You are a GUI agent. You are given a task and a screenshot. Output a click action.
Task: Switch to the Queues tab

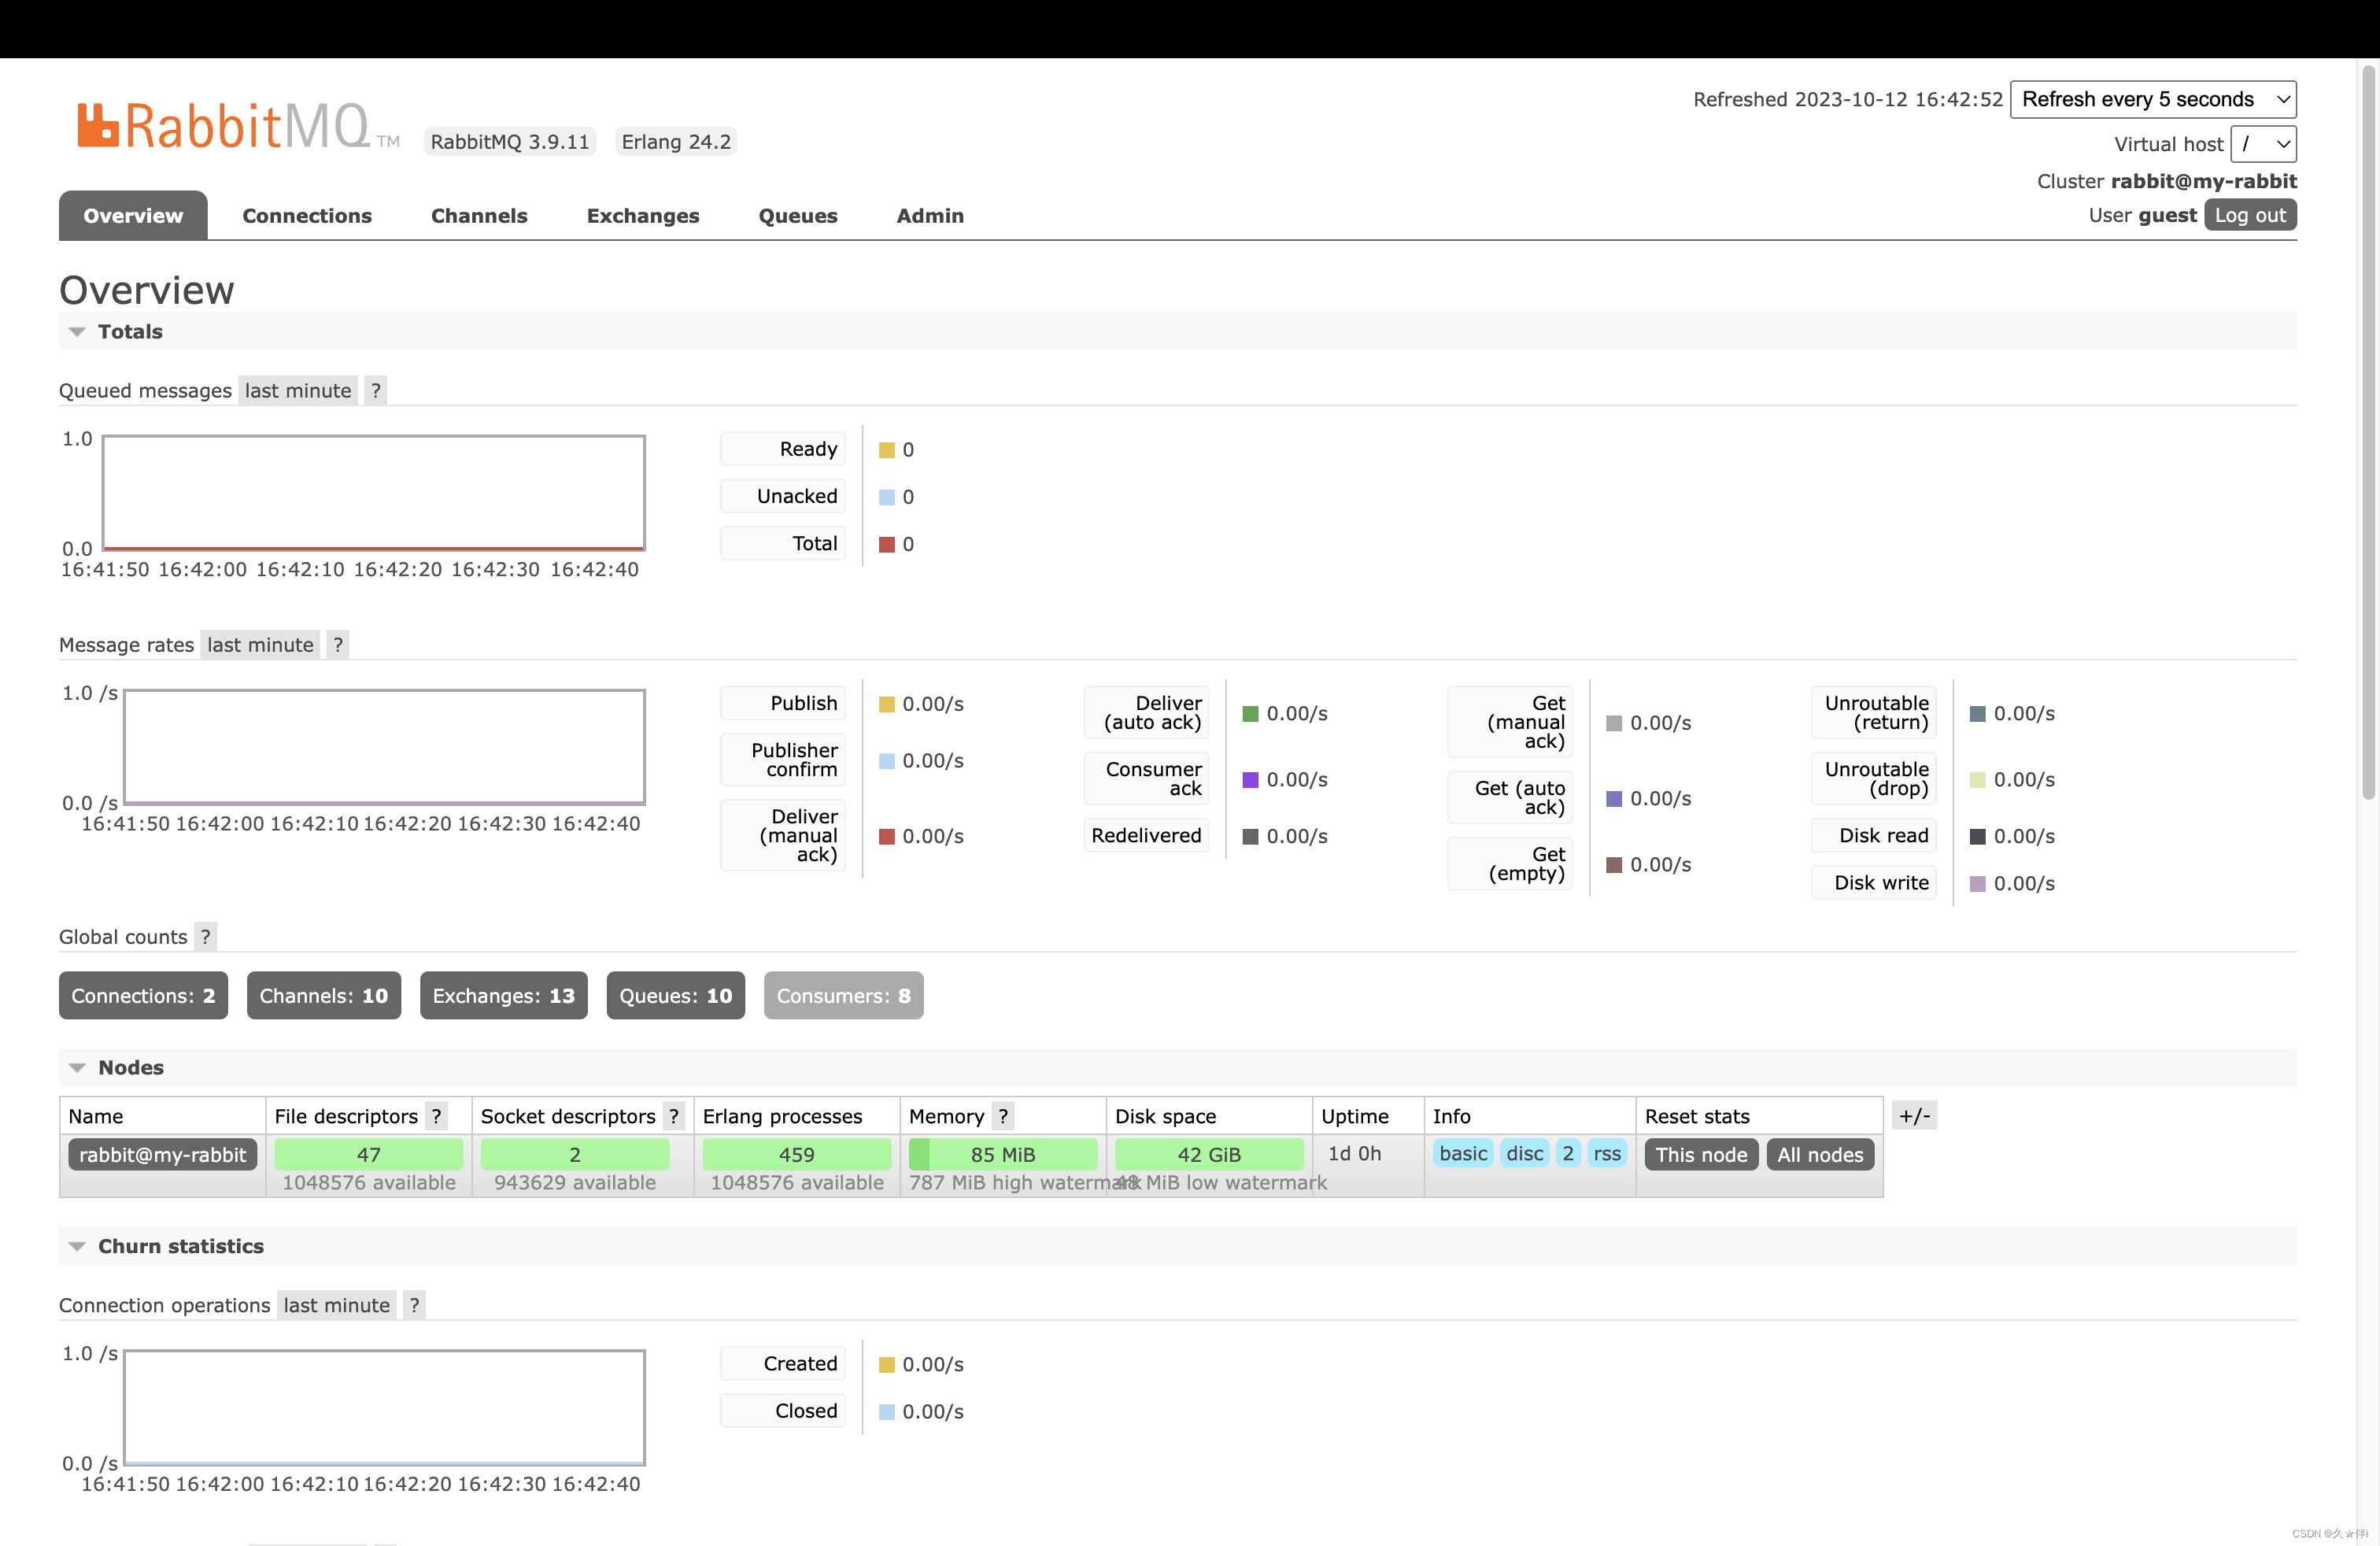coord(797,215)
